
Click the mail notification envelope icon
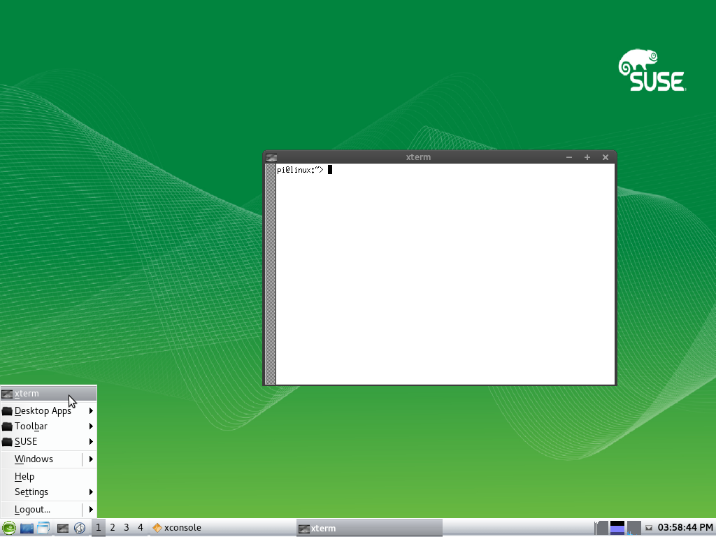(648, 527)
